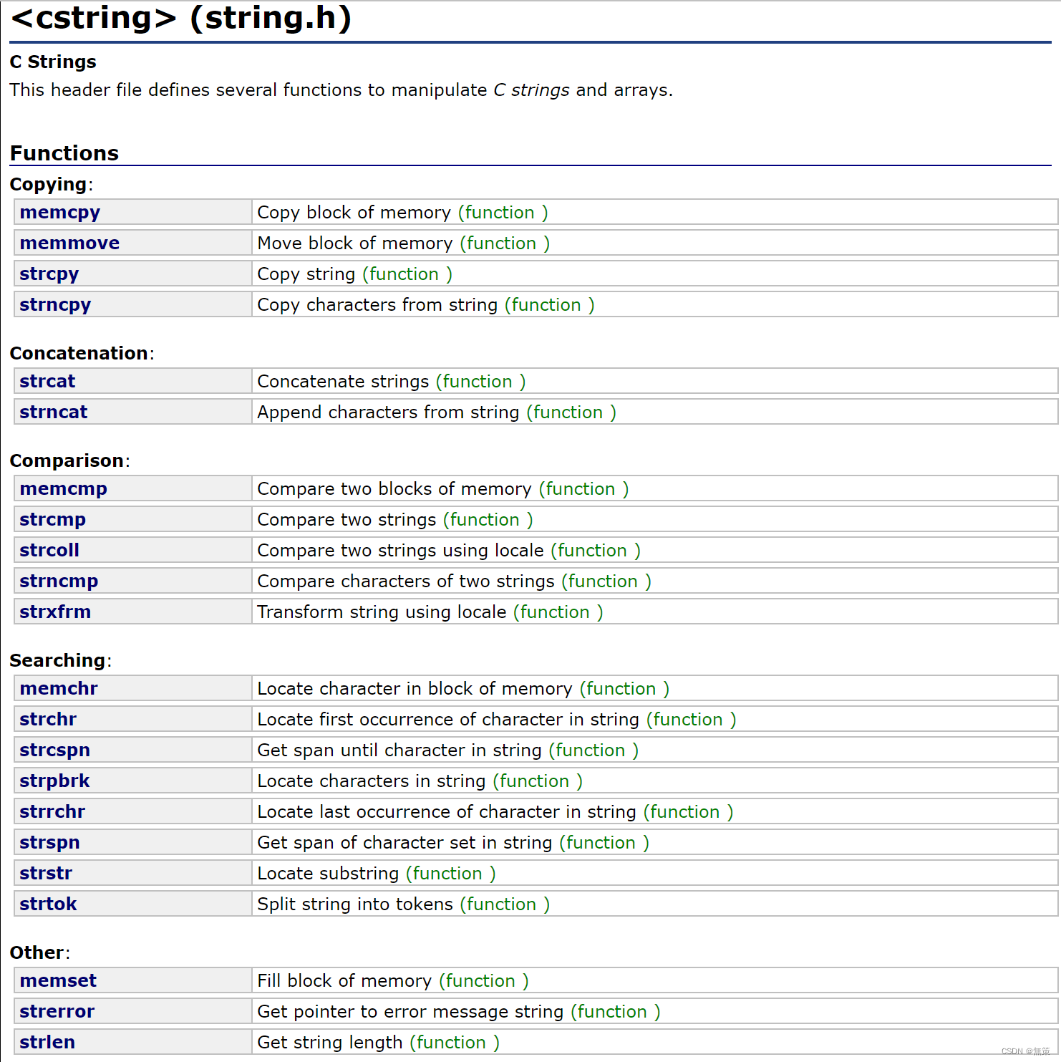Click 'Get span until character in string'

click(x=399, y=750)
